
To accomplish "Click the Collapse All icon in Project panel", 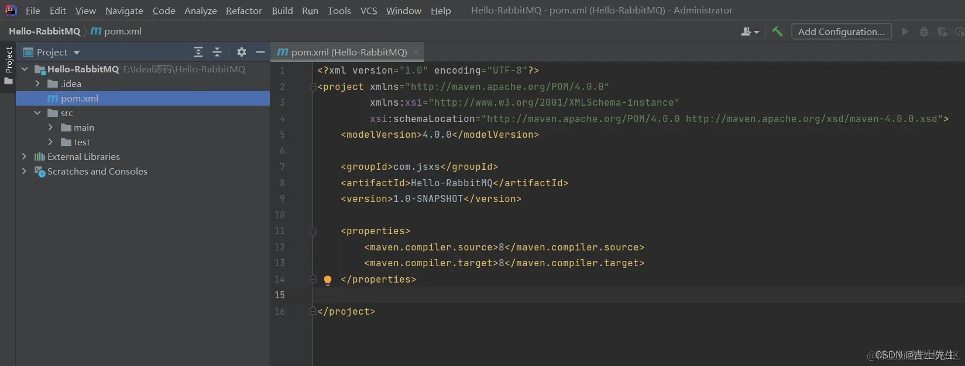I will coord(217,53).
